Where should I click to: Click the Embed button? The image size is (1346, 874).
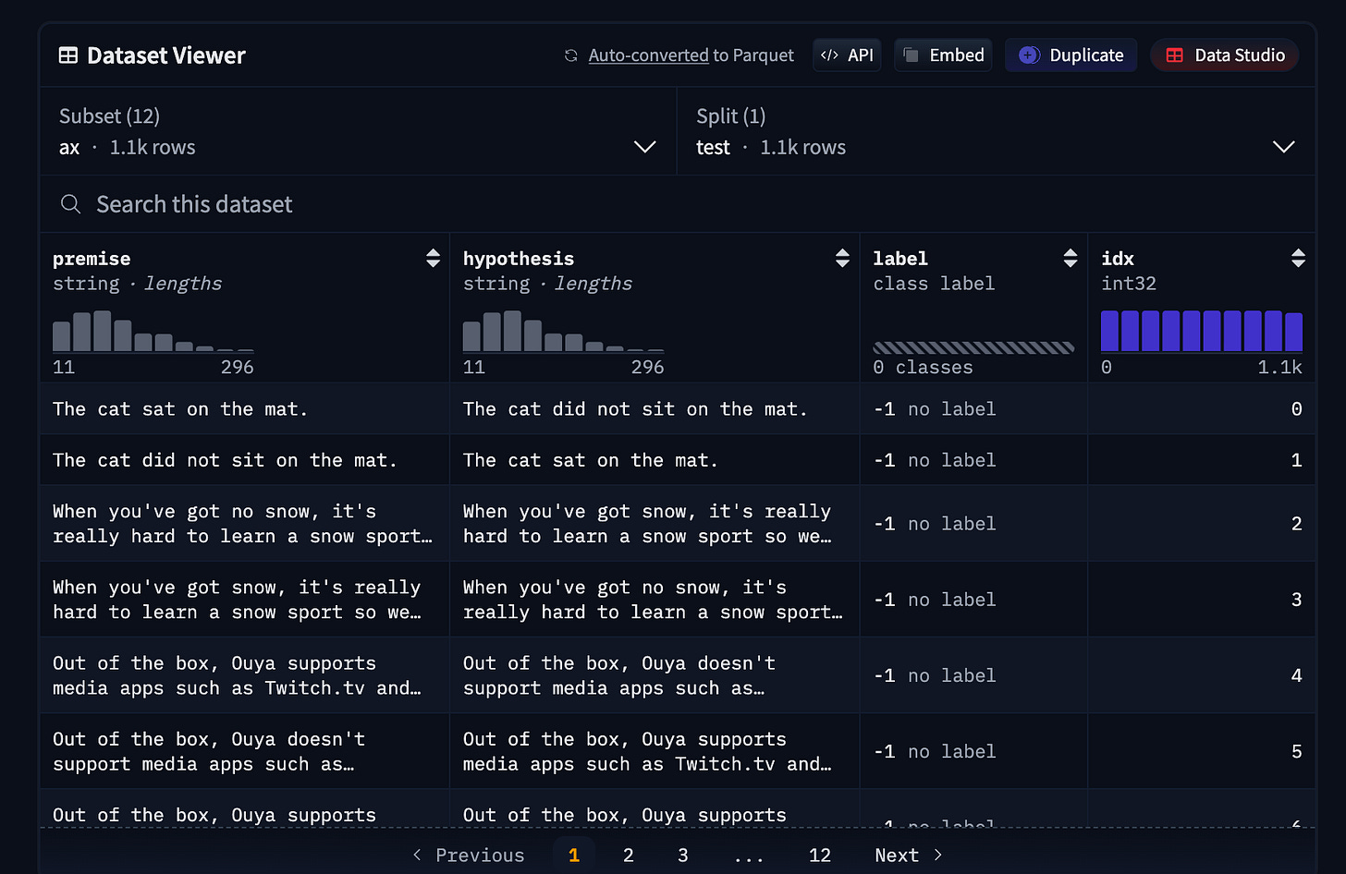tap(943, 55)
